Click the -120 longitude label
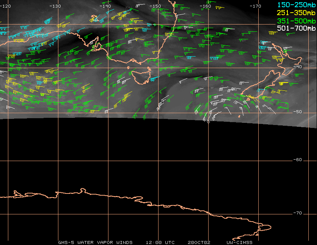The width and height of the screenshot is (317, 245). pos(5,6)
